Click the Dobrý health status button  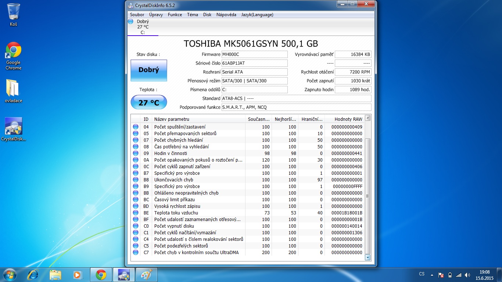coord(149,70)
